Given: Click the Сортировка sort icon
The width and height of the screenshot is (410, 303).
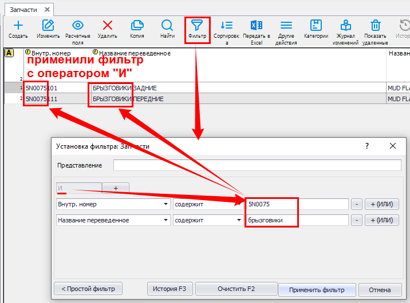Looking at the screenshot, I should click(227, 25).
